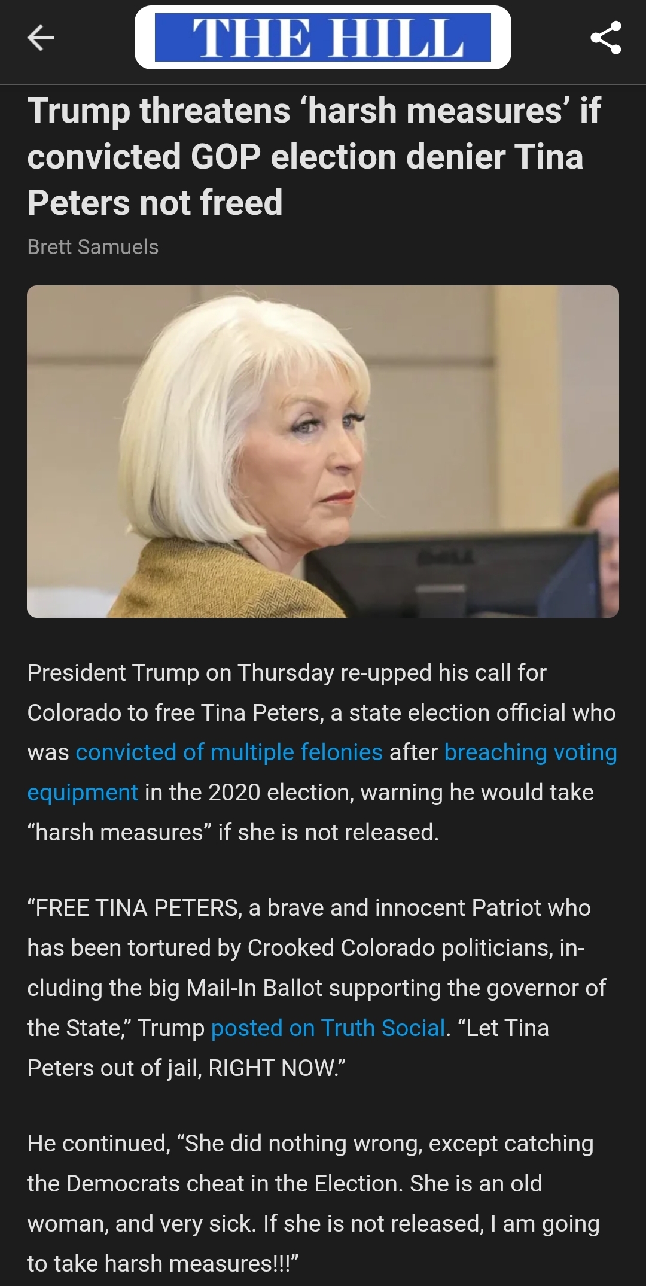The height and width of the screenshot is (1286, 646).
Task: Open 'posted on Truth Social' link
Action: click(328, 1028)
